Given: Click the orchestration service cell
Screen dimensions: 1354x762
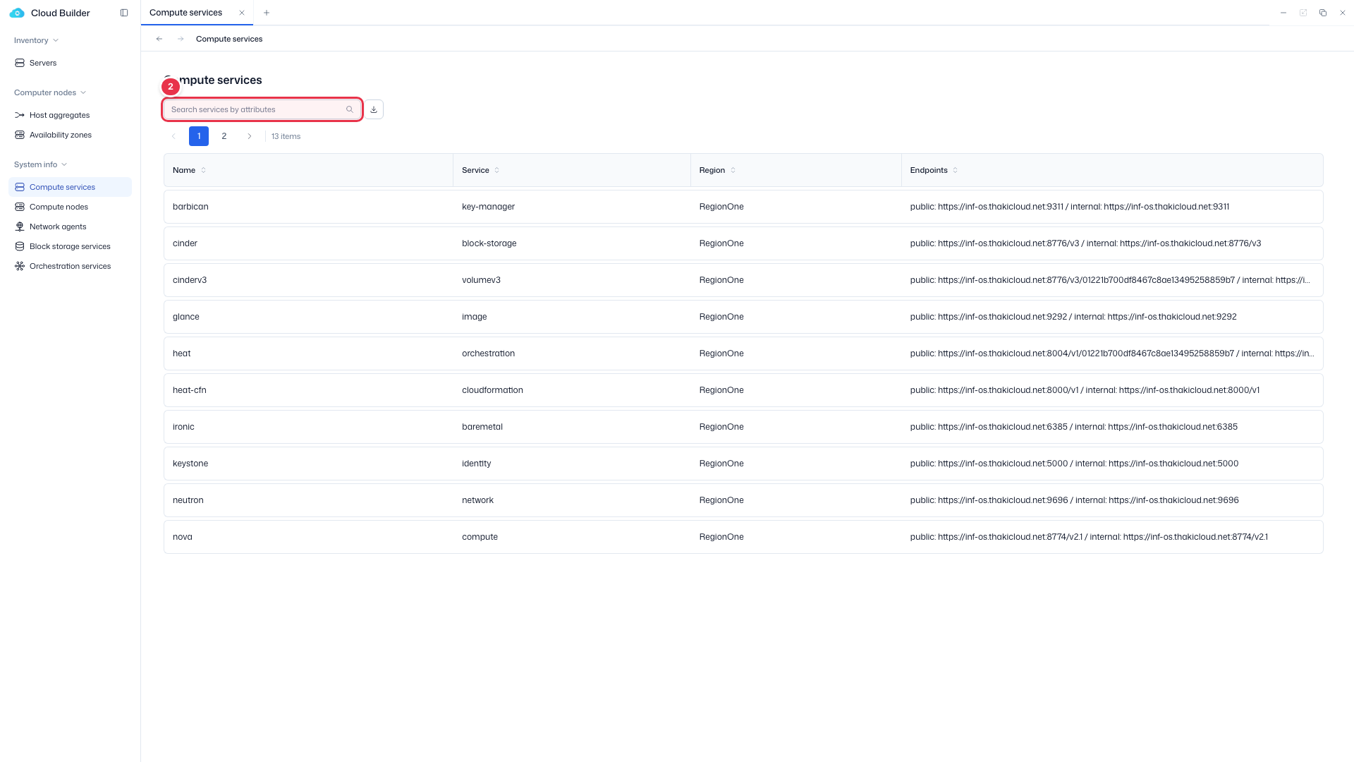Looking at the screenshot, I should point(488,353).
